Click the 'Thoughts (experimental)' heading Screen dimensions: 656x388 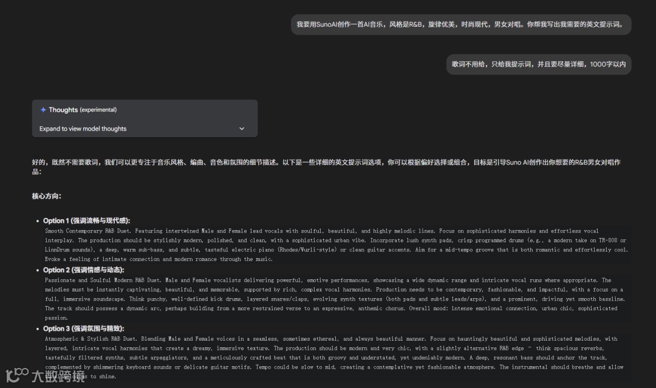(x=83, y=109)
